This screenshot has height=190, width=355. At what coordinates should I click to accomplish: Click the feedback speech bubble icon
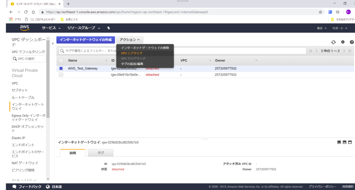[14, 187]
